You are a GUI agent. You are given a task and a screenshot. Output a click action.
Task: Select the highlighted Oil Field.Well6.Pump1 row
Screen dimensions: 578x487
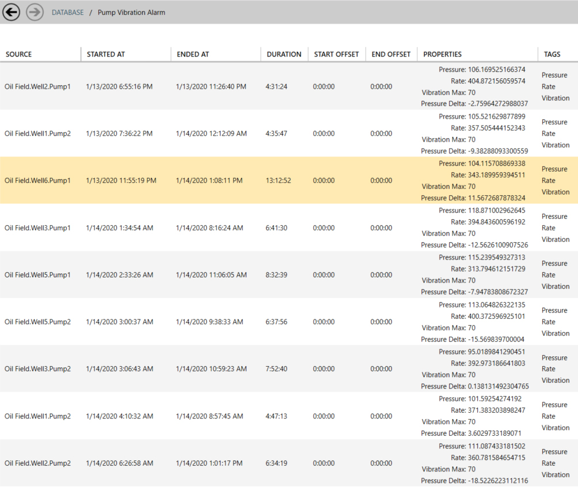[x=37, y=180]
